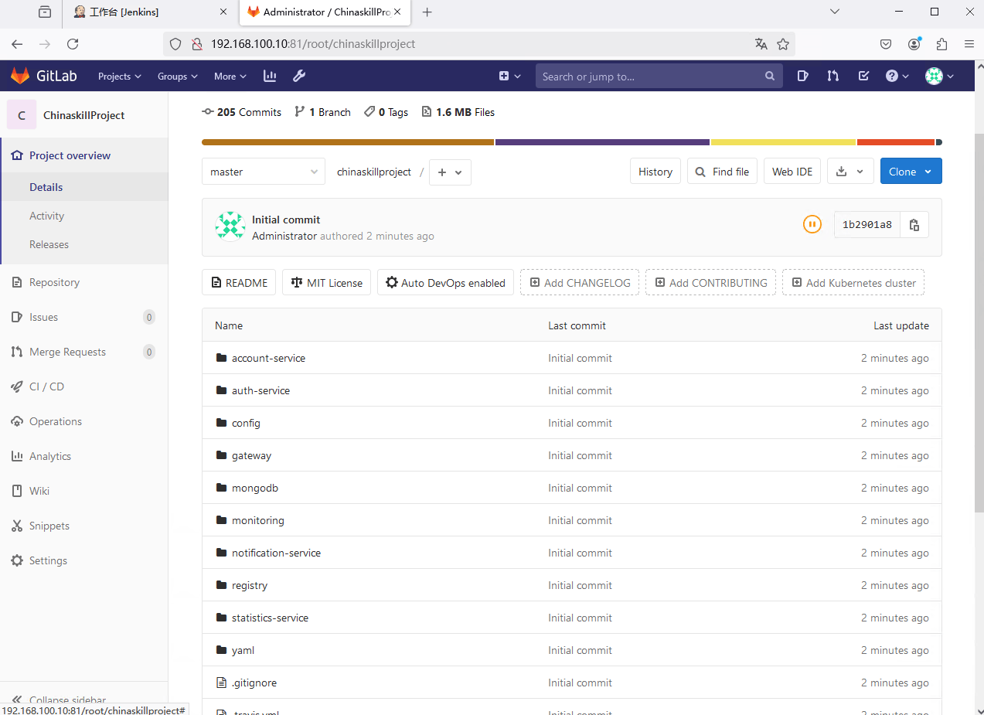This screenshot has height=715, width=984.
Task: Open the blue Clone dropdown
Action: (x=911, y=172)
